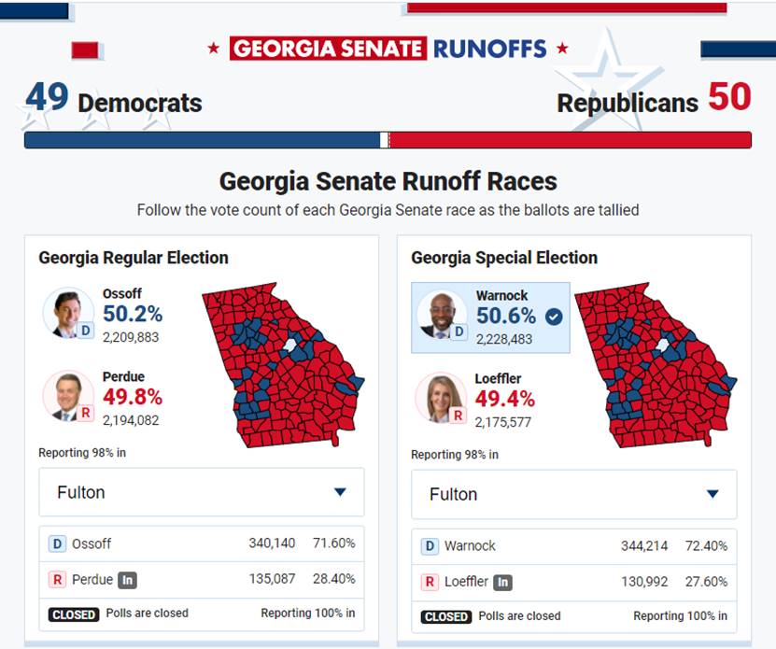The image size is (776, 649).
Task: Select the Georgia Regular Election heading
Action: click(x=134, y=258)
